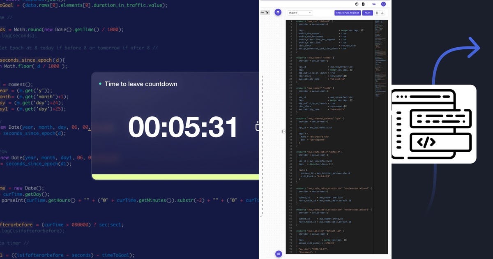Screen dimensions: 493x259
Task: Expand the collapsed modules side panel
Action: pos(283,131)
